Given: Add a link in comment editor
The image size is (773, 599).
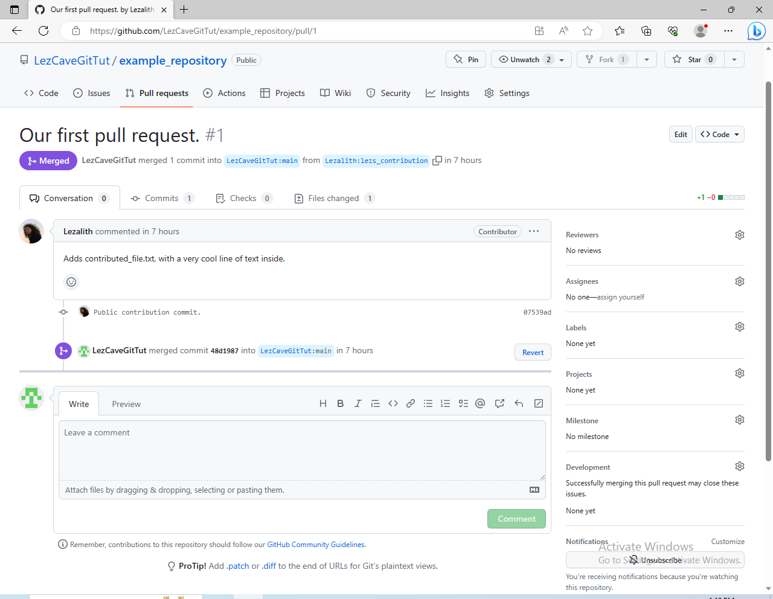Looking at the screenshot, I should pyautogui.click(x=411, y=403).
